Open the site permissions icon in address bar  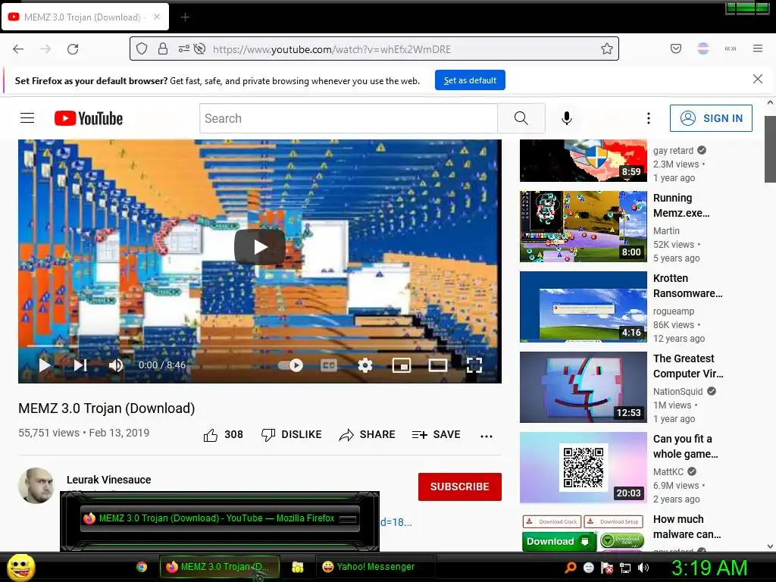point(183,48)
